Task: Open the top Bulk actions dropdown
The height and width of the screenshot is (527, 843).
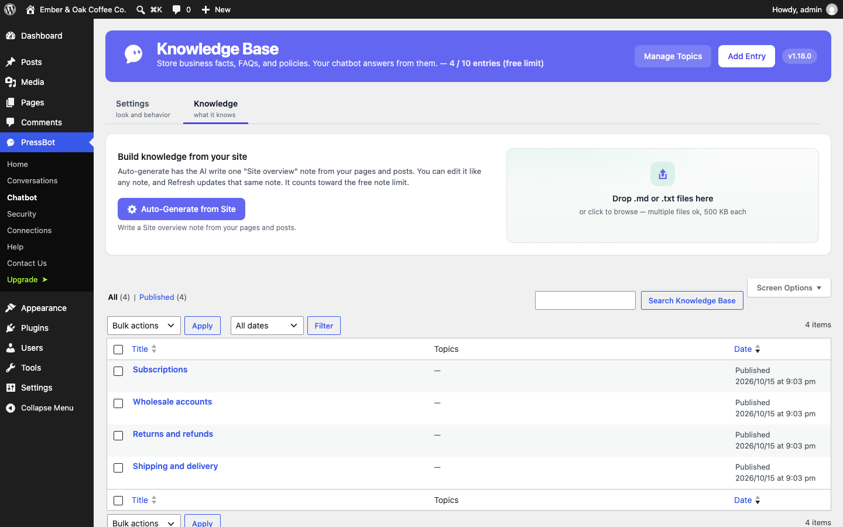Action: (144, 326)
